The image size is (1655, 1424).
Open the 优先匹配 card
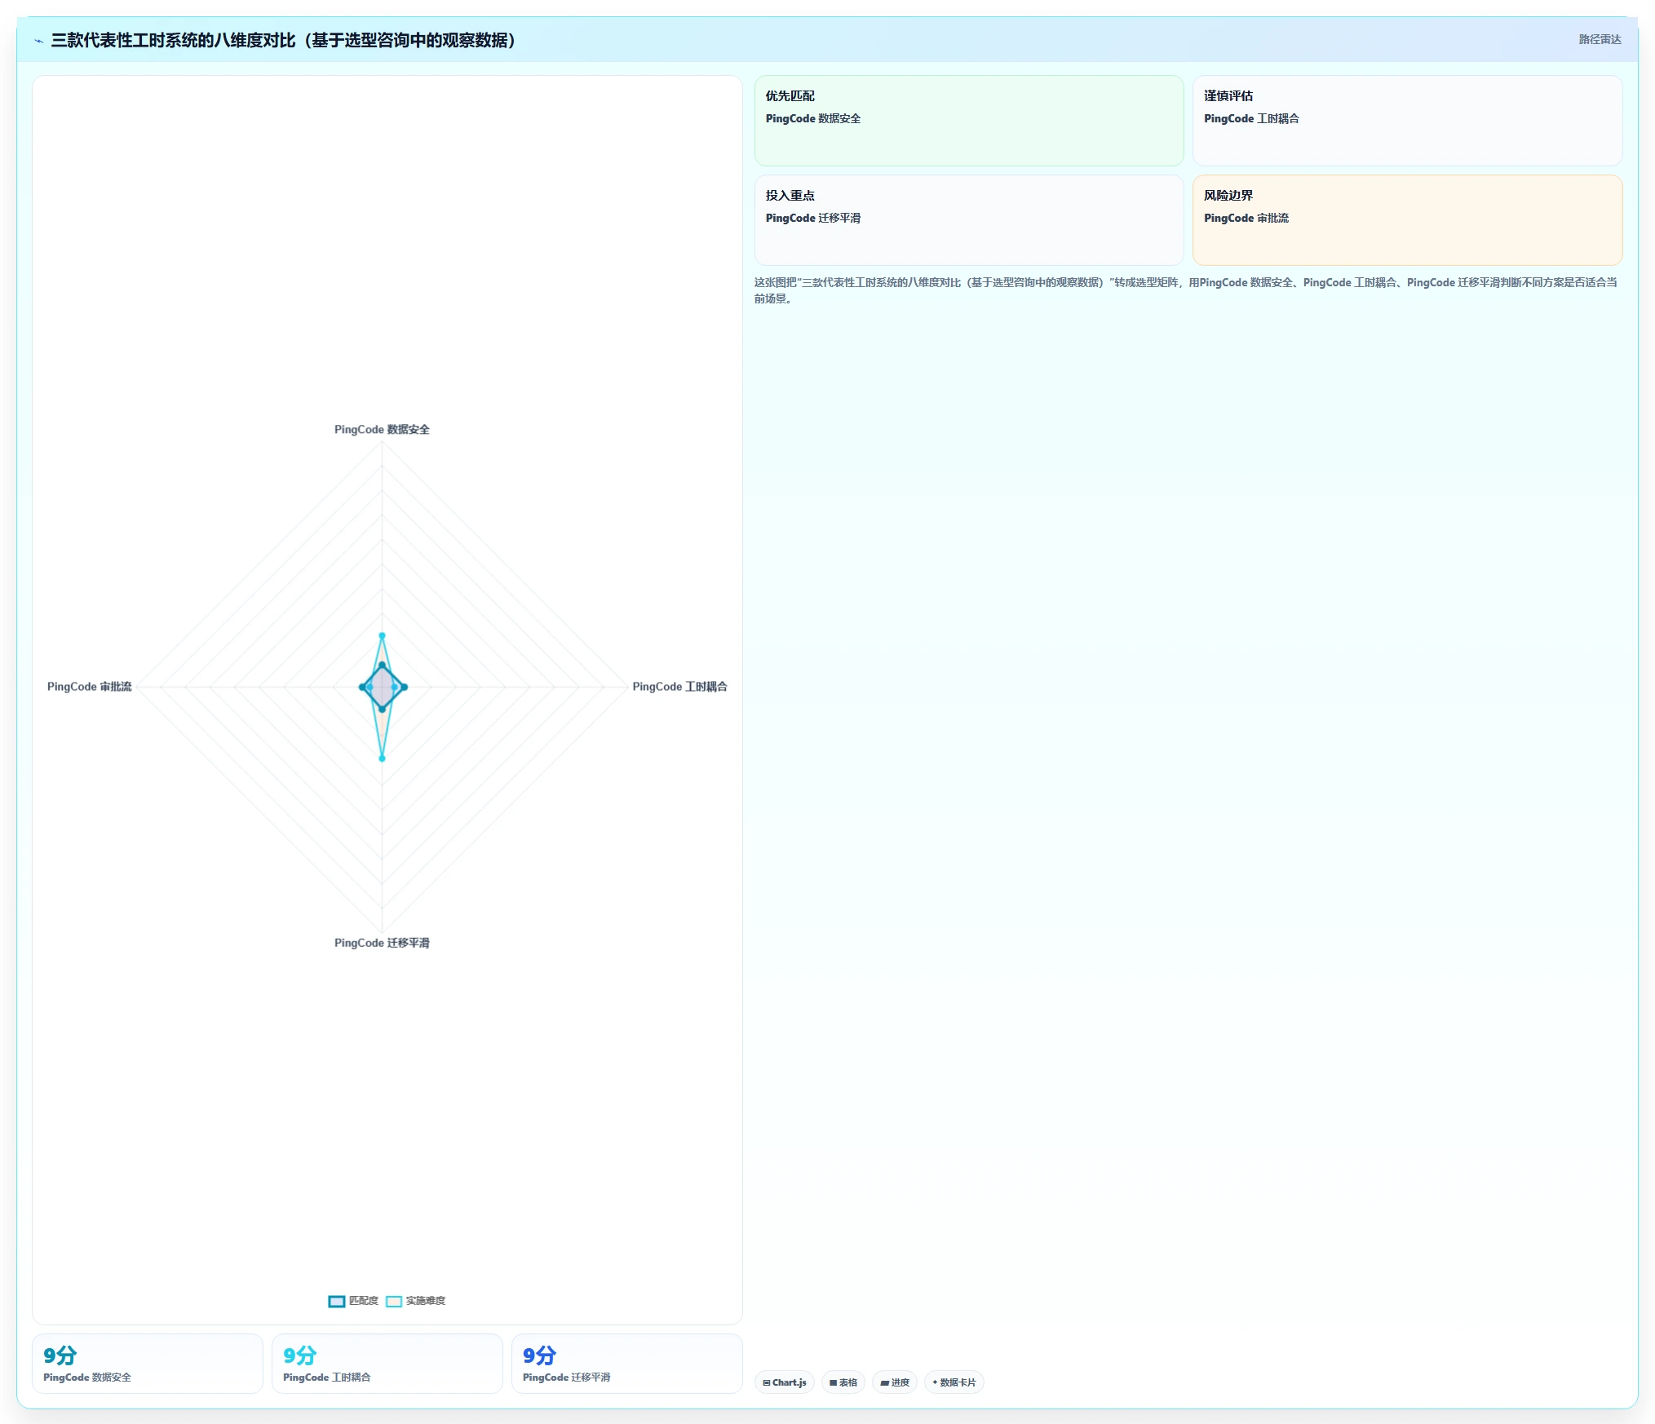tap(969, 121)
